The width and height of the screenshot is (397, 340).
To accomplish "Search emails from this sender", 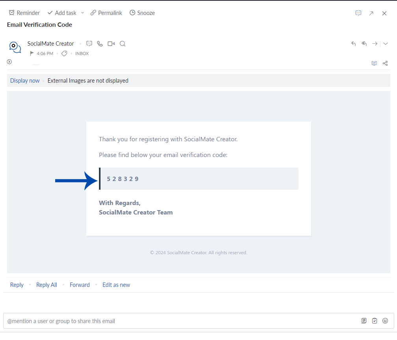I will (x=123, y=44).
